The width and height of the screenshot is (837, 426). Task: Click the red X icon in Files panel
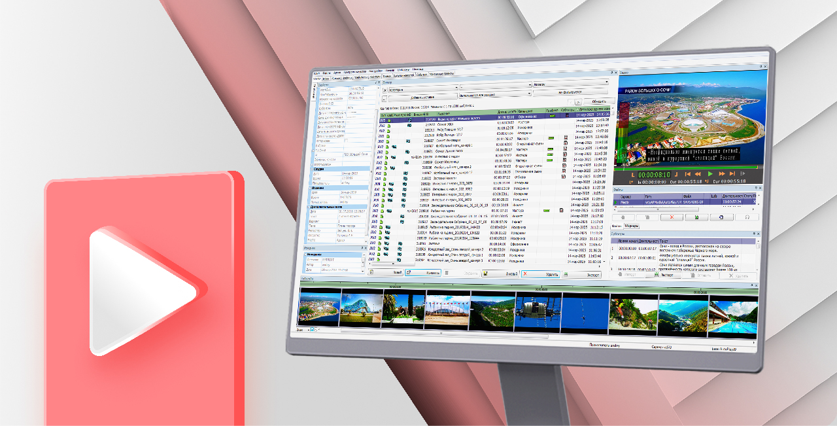[x=671, y=217]
